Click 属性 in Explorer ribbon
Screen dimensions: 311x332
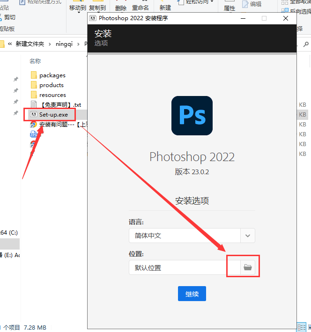(x=230, y=8)
